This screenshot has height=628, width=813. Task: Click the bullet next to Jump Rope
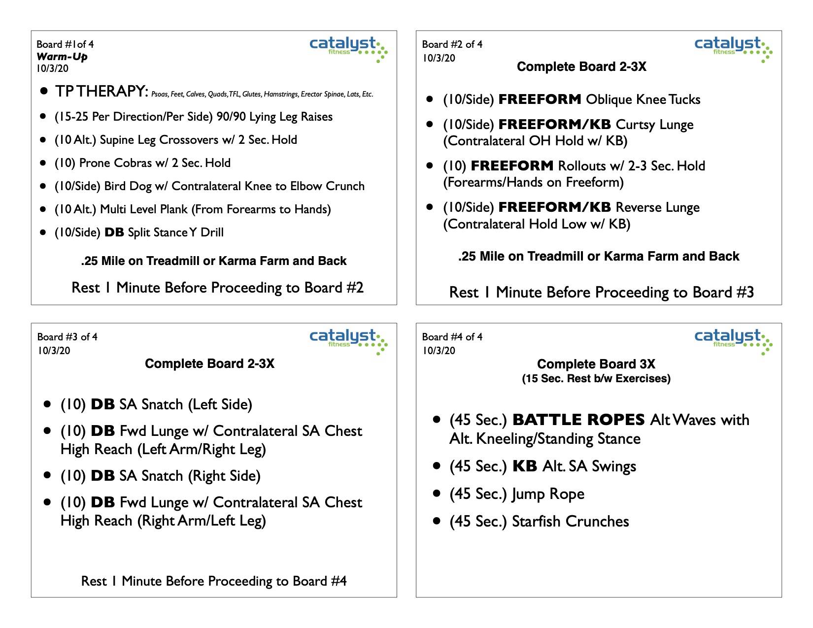(436, 493)
